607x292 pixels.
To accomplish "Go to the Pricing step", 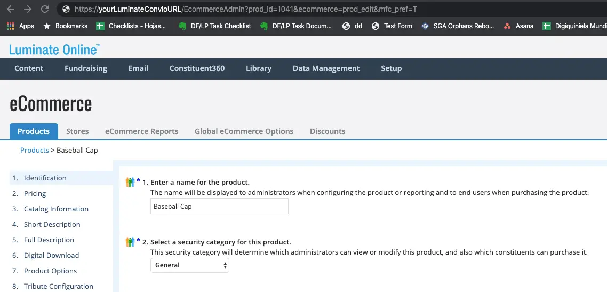I will point(35,193).
